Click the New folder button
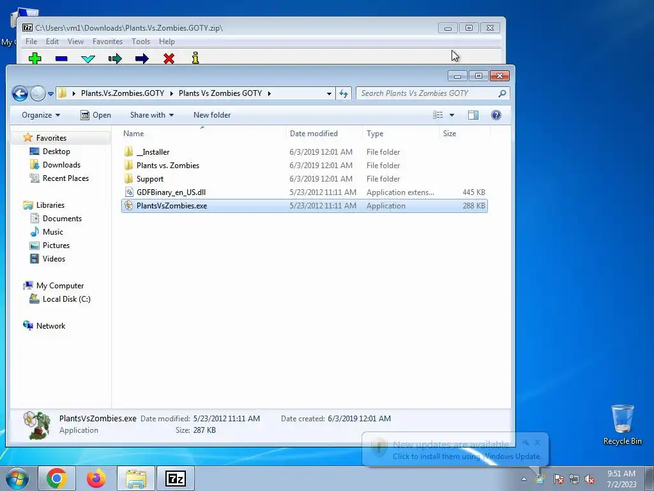The image size is (654, 491). click(212, 115)
